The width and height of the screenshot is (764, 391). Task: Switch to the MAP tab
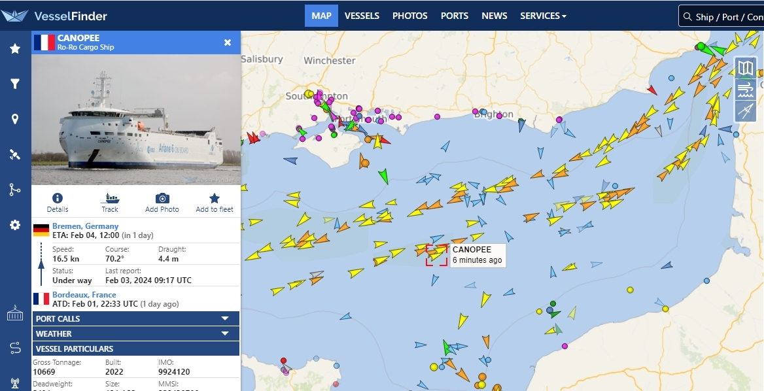(322, 16)
